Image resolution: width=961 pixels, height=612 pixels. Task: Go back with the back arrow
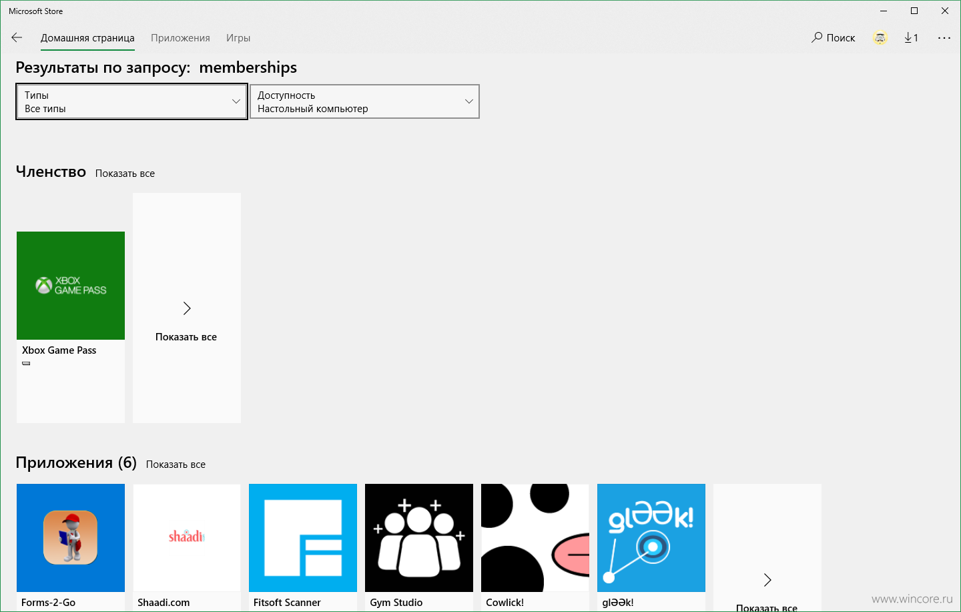(17, 38)
